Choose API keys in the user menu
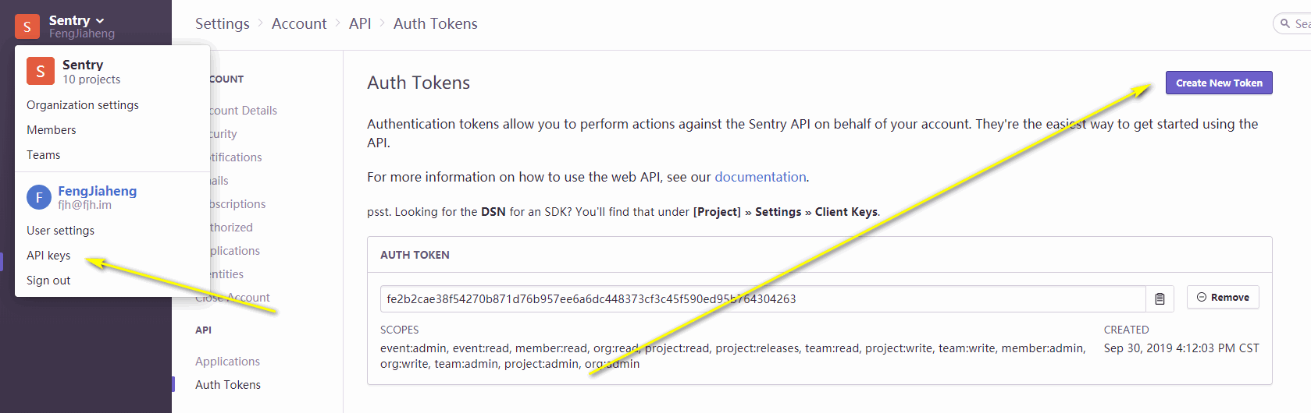The width and height of the screenshot is (1311, 413). pos(48,256)
